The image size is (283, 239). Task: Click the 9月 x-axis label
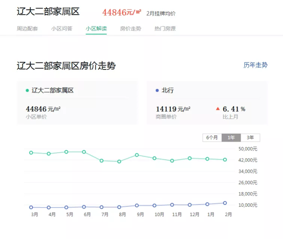tap(140, 215)
